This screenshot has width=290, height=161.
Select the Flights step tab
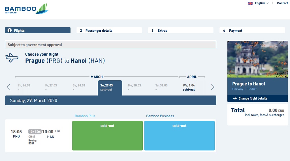pos(38,30)
